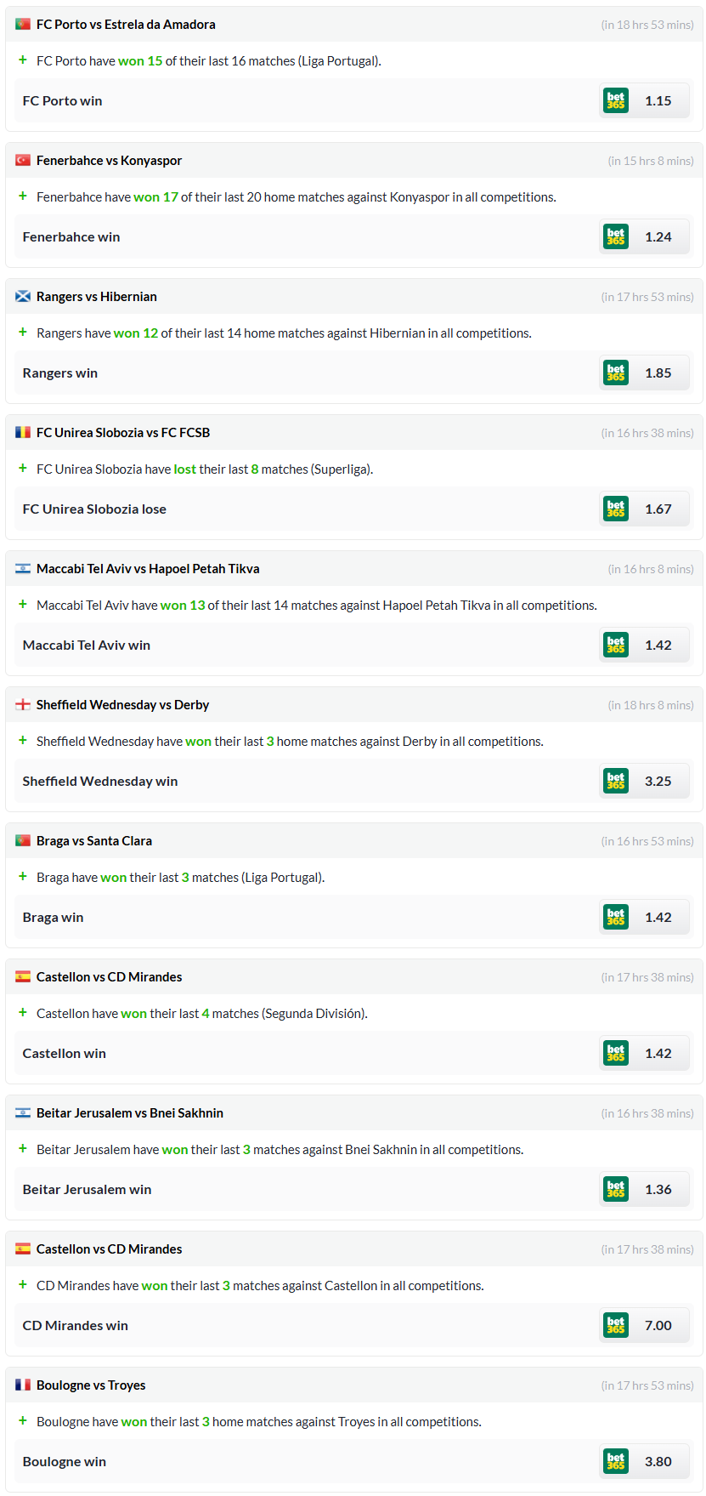706x1496 pixels.
Task: Click the 'FC Porto win' bet label
Action: pyautogui.click(x=62, y=100)
